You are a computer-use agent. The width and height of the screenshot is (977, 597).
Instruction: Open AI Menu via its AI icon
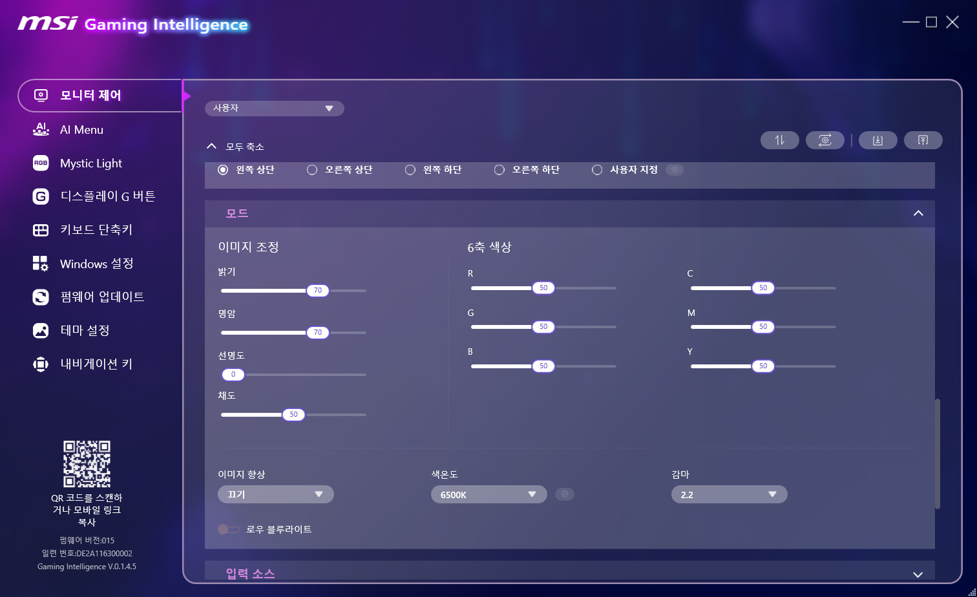pyautogui.click(x=41, y=129)
